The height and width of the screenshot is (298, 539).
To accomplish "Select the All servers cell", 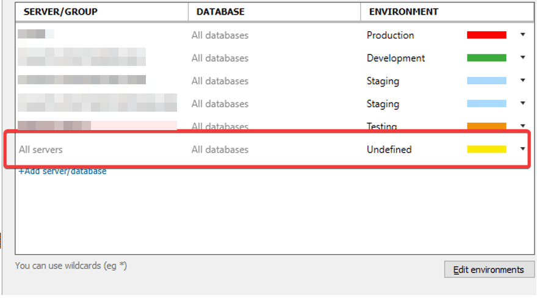I will click(40, 150).
